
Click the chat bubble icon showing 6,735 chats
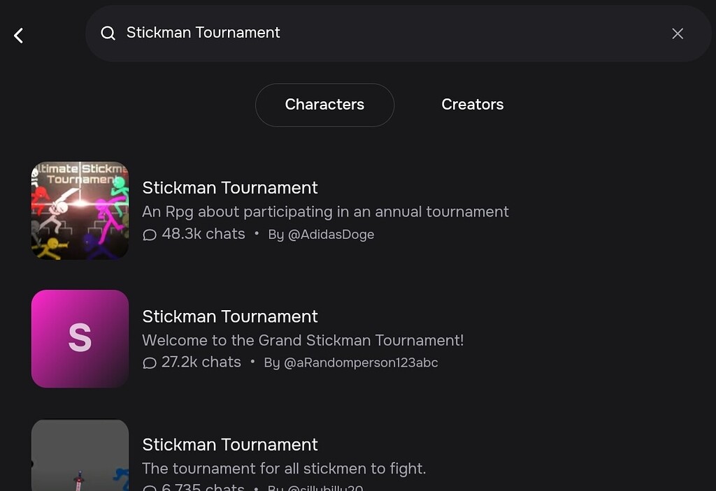149,488
